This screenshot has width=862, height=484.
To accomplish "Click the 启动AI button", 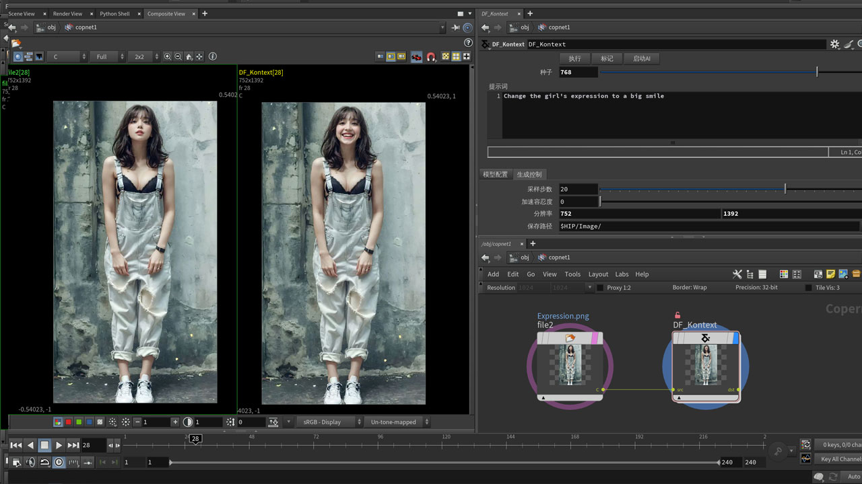I will 641,58.
